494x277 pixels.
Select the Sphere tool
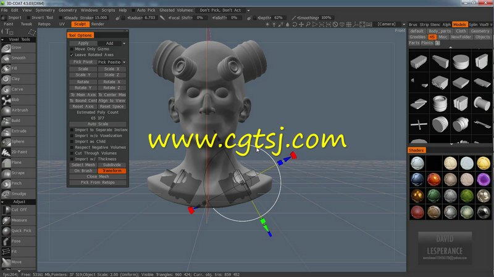pyautogui.click(x=19, y=142)
